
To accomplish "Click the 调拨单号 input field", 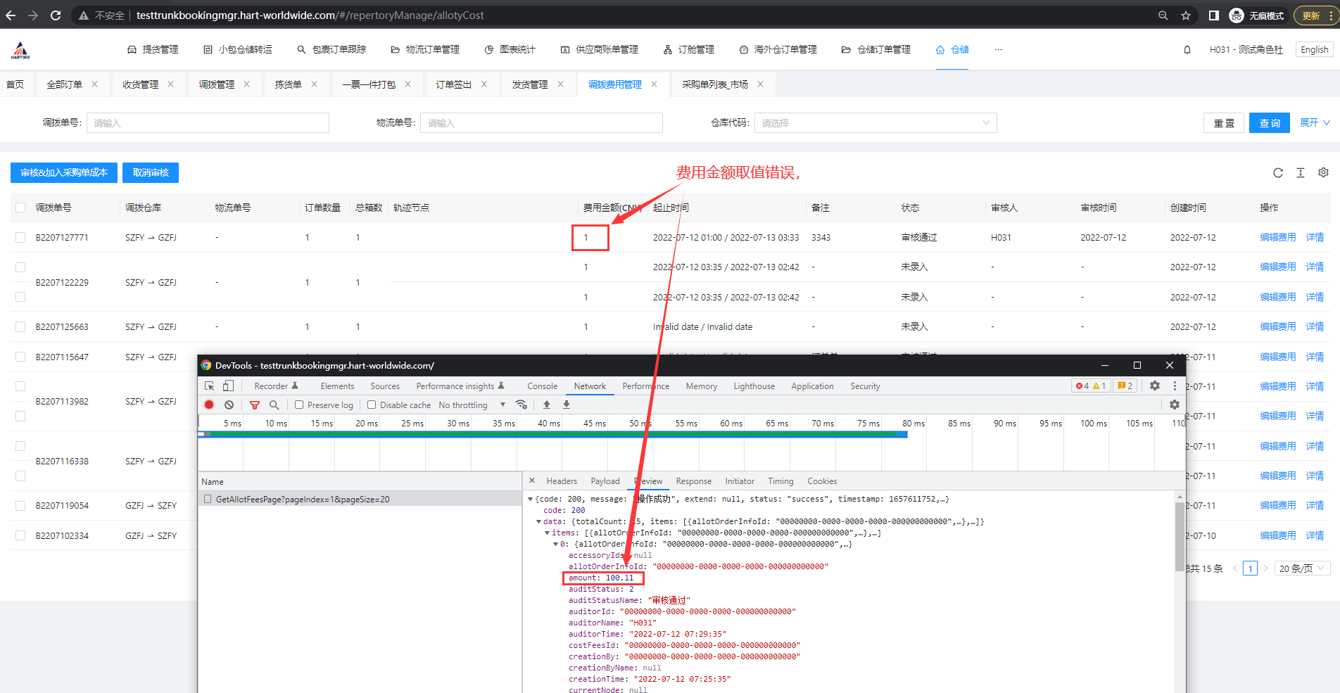I will [208, 123].
